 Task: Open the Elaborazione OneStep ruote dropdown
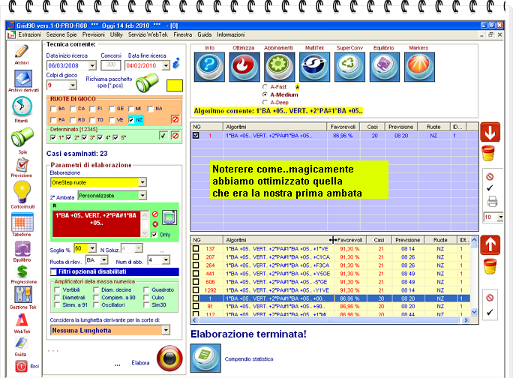point(142,182)
